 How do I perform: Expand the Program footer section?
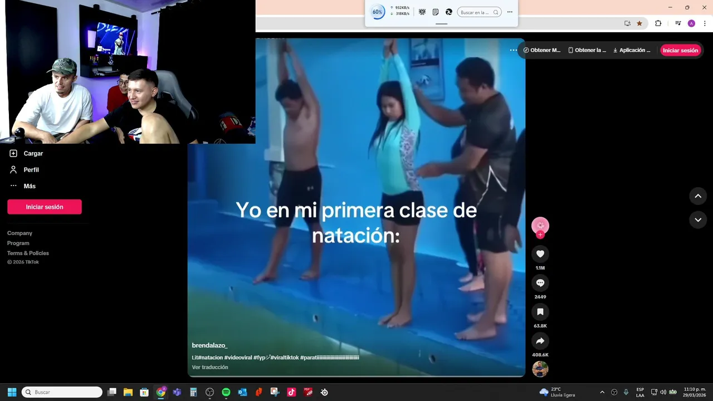[18, 243]
